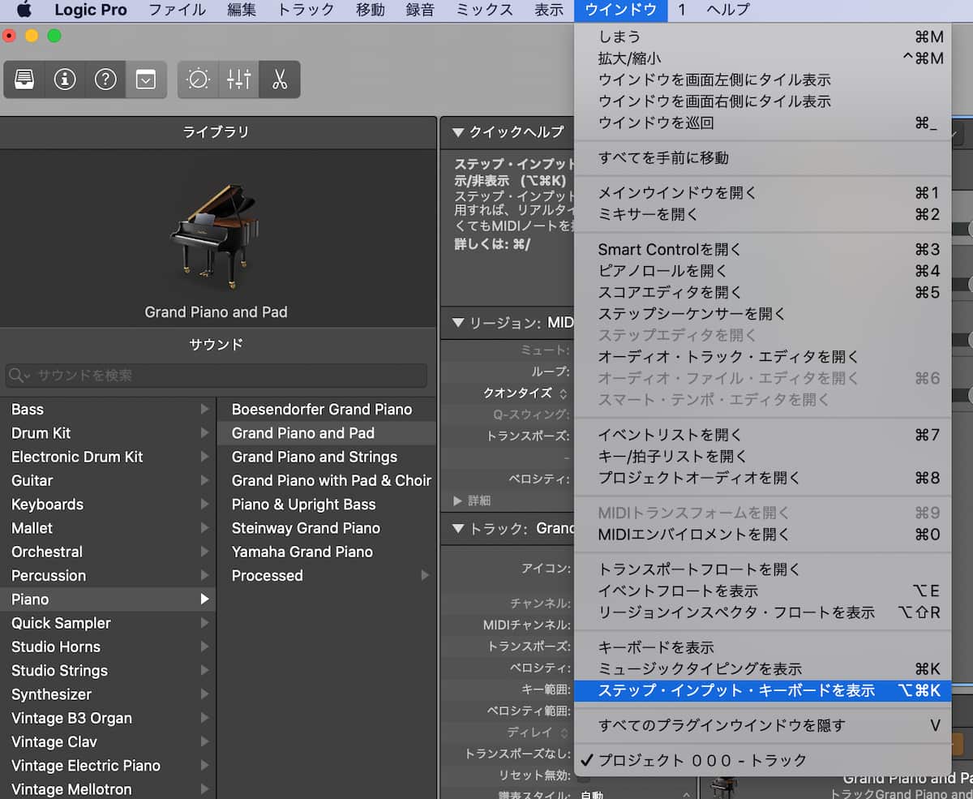Expand the Processed subfolder arrow
Viewport: 973px width, 799px height.
[x=424, y=575]
